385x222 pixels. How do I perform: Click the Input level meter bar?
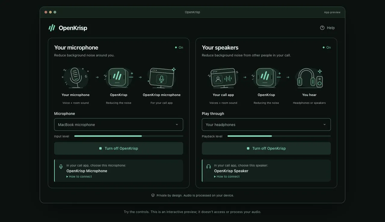129,136
